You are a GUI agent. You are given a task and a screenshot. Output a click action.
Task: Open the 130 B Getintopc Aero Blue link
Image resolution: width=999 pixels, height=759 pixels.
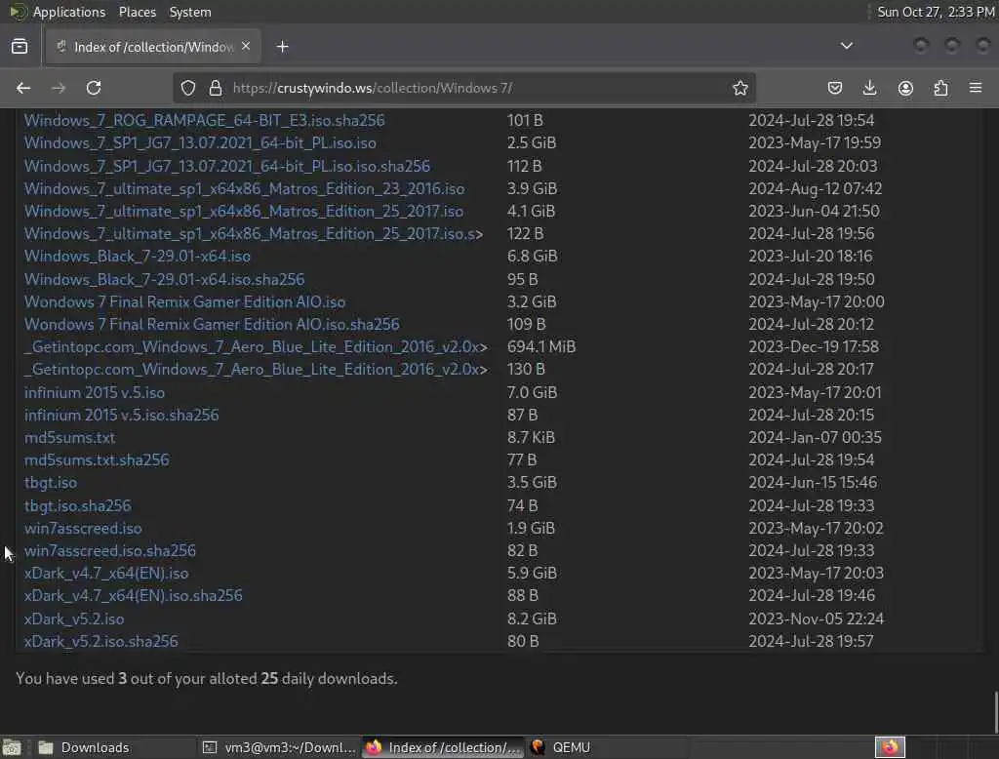[x=257, y=370]
